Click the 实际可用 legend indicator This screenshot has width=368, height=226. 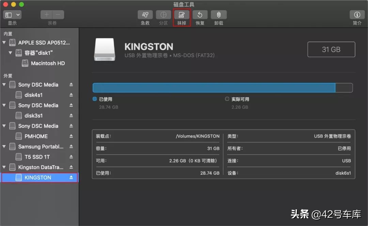227,99
